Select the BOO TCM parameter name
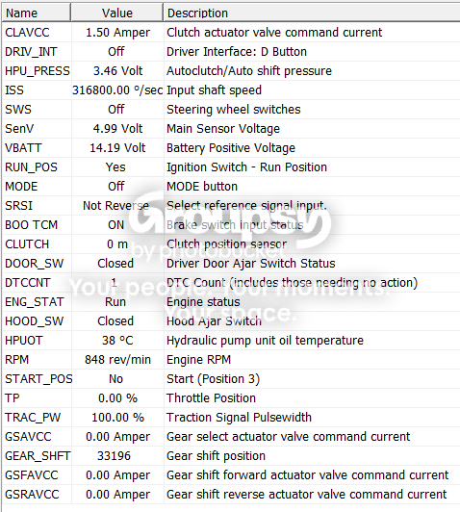460x512 pixels. coord(32,225)
